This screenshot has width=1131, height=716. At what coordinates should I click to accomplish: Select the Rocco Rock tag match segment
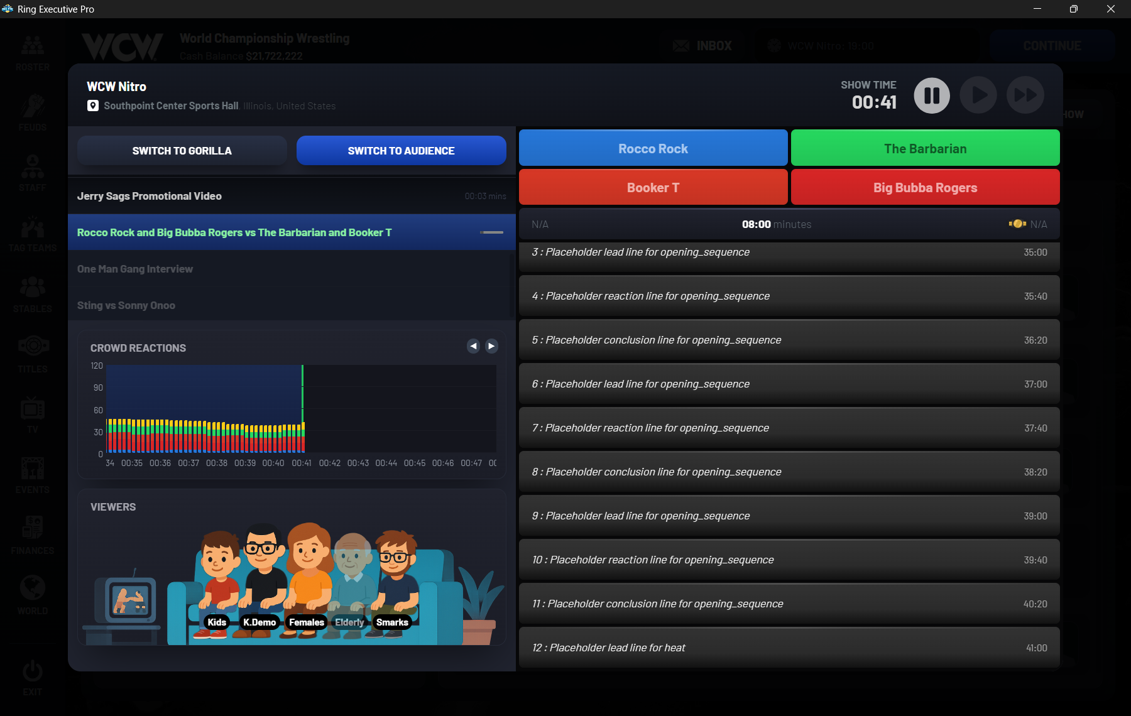292,232
